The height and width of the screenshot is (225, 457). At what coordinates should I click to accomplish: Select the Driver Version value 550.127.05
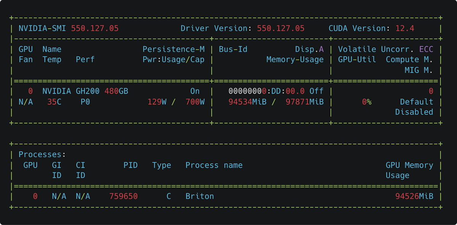click(x=281, y=28)
